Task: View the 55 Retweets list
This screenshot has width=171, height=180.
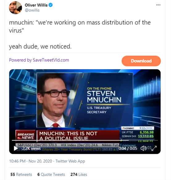Action: click(x=21, y=174)
